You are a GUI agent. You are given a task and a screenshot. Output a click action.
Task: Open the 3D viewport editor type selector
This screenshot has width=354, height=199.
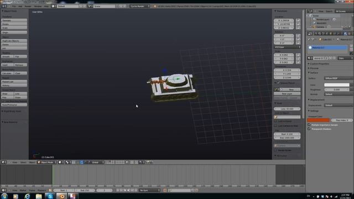4,162
